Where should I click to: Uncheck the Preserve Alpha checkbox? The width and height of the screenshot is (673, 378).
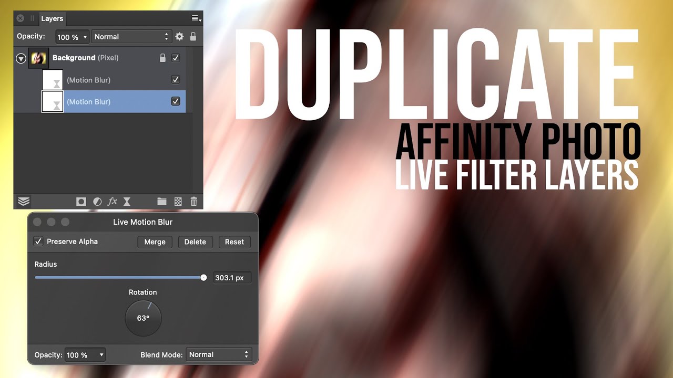pyautogui.click(x=38, y=241)
